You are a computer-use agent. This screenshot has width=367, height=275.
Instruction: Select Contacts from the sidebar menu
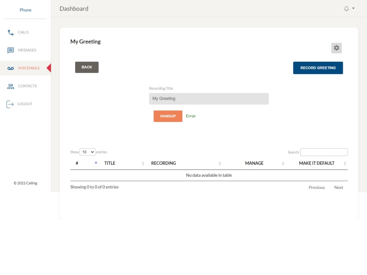pos(27,86)
